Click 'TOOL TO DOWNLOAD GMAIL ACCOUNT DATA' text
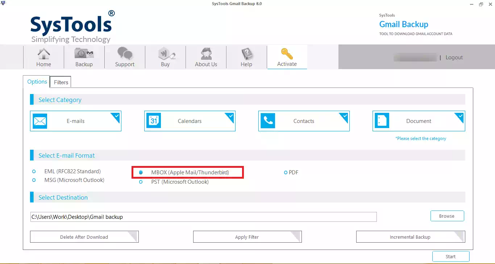Screen dimensions: 495x264 click(x=416, y=34)
